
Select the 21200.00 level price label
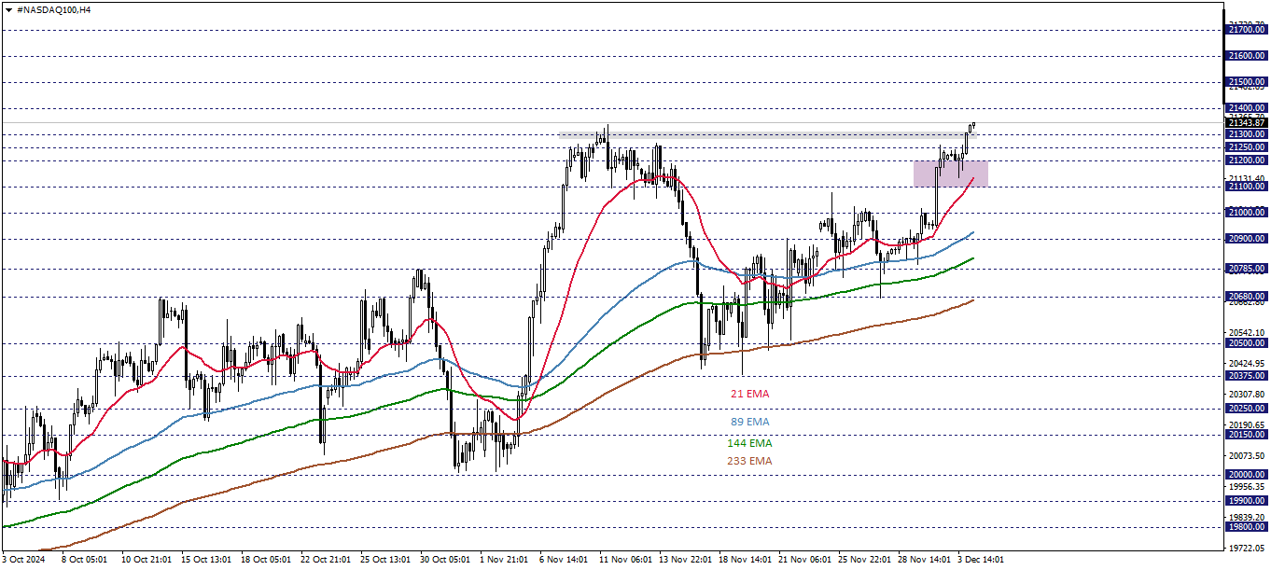click(1247, 160)
